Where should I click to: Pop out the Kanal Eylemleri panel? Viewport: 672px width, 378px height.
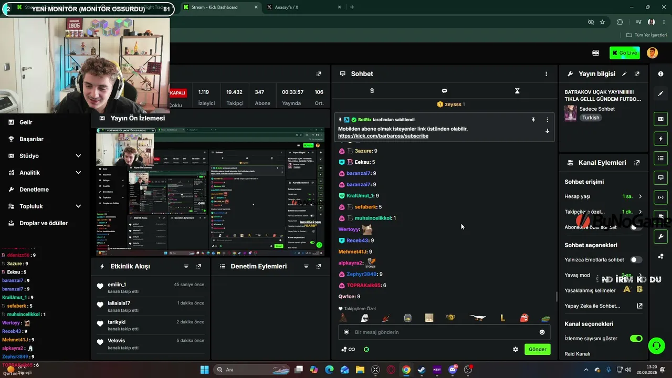(x=637, y=163)
